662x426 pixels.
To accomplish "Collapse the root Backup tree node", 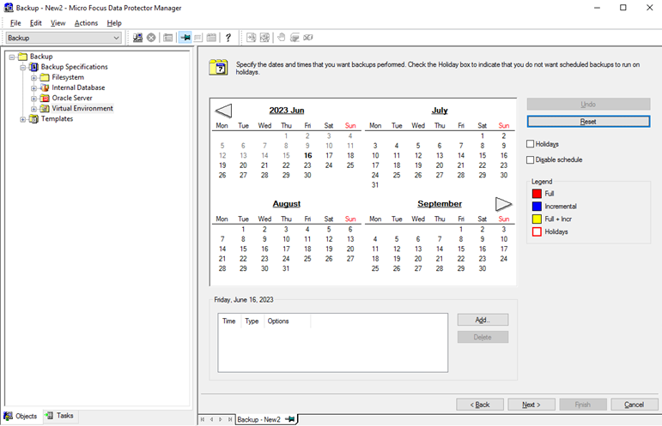I will [x=12, y=57].
